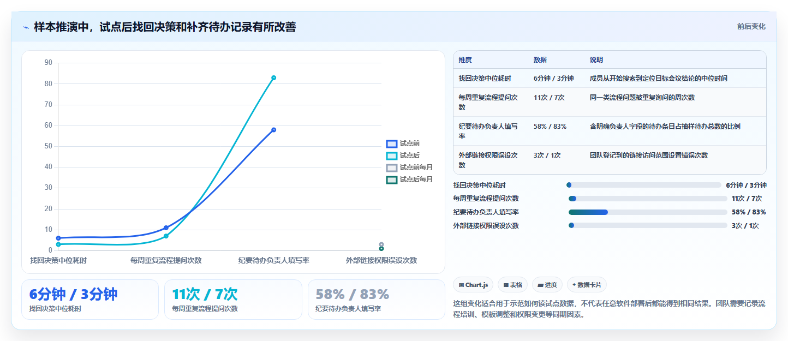Click the description 团队登记到的链接访问范围设置错误次数

tap(648, 155)
